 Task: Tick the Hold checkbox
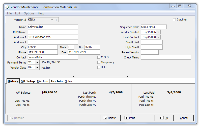[99, 68]
